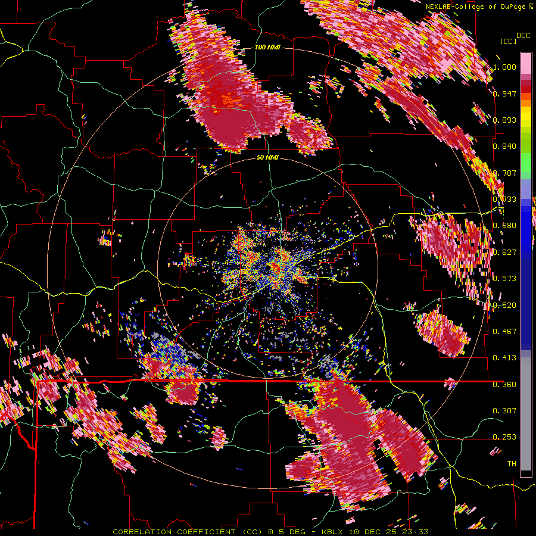Screen dimensions: 536x536
Task: Select the [CC] units label by the scale
Action: (x=508, y=41)
